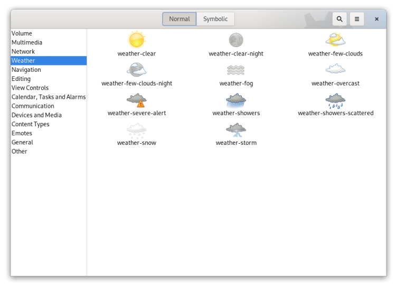The image size is (397, 288).
Task: Select Multimedia category in sidebar
Action: (x=27, y=42)
